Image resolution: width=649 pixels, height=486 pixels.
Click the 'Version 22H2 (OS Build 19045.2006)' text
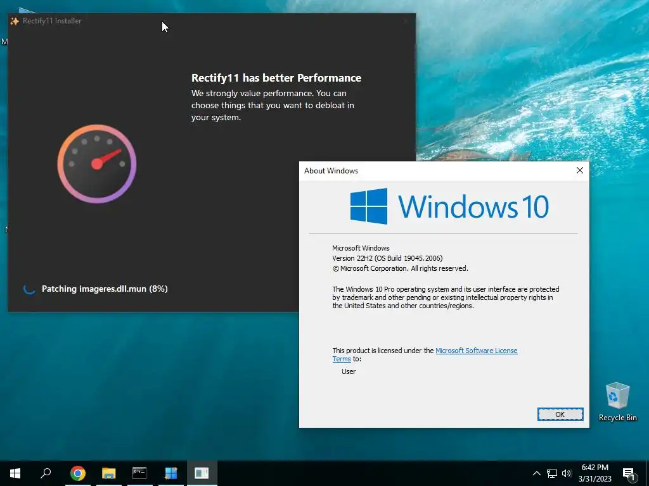387,258
